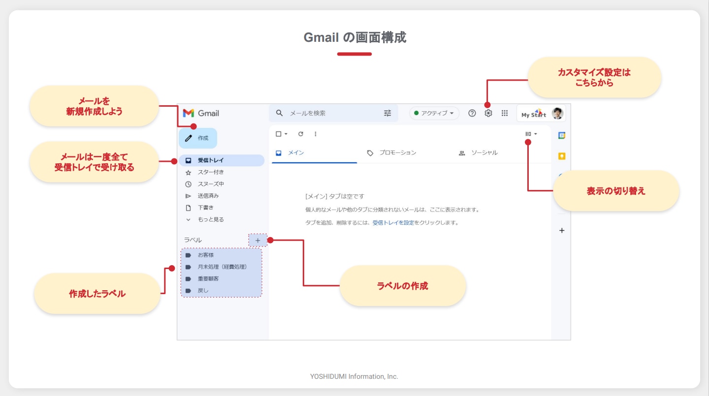Screen dimensions: 709x396
Task: Click the My Start logo
Action: (534, 114)
